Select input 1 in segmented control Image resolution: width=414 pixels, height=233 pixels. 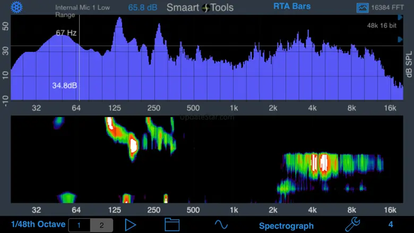coord(79,225)
